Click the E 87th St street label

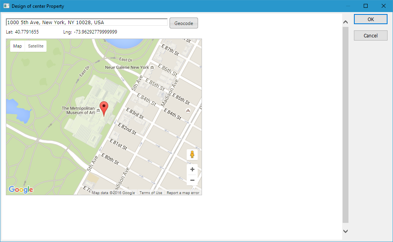coord(170,50)
